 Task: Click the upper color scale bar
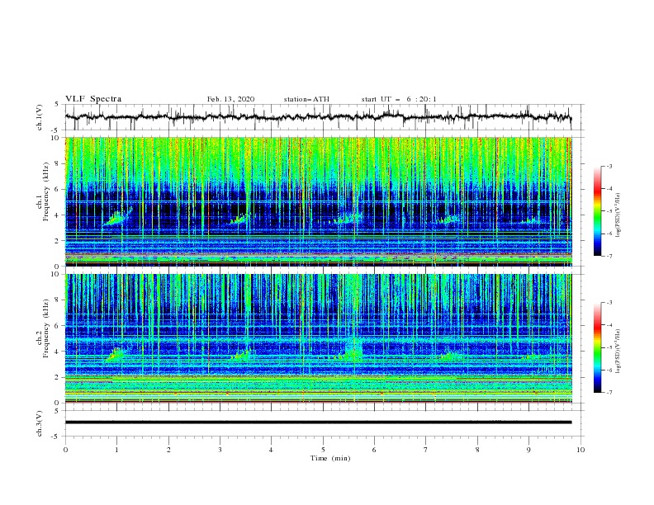tap(598, 211)
